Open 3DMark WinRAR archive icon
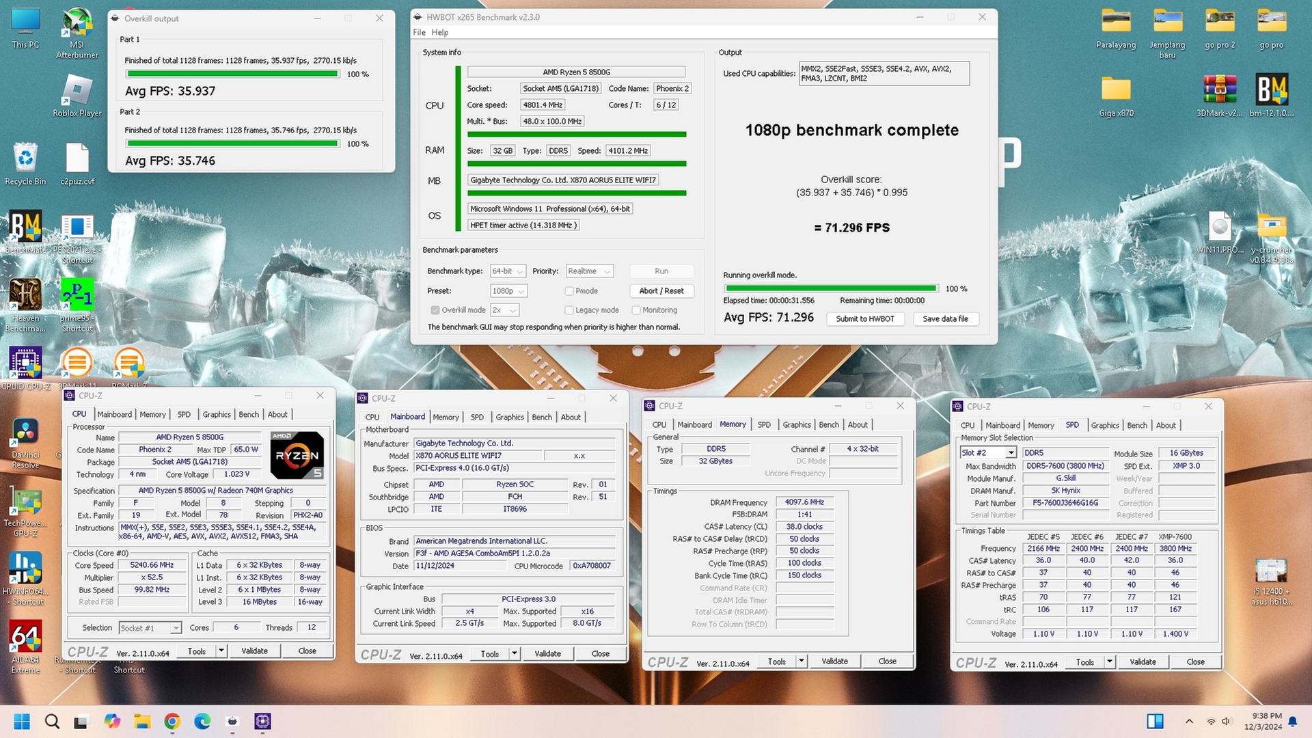1312x738 pixels. (1220, 96)
